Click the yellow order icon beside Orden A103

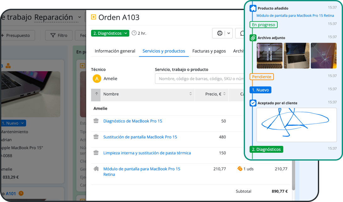point(94,17)
